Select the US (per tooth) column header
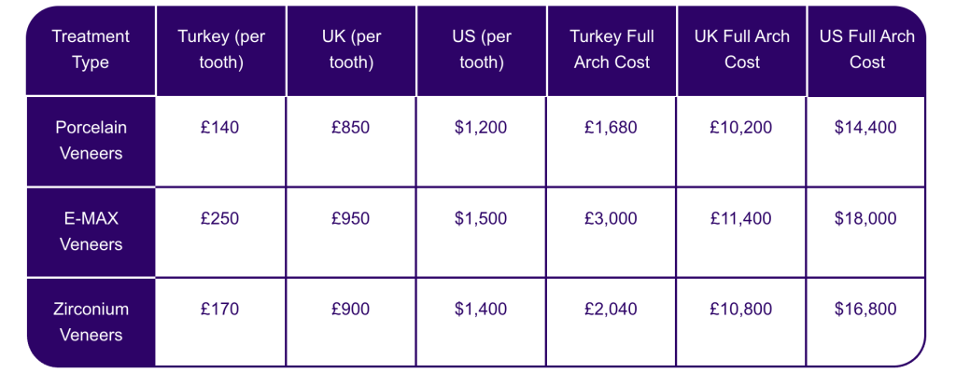The image size is (956, 373). (x=481, y=50)
